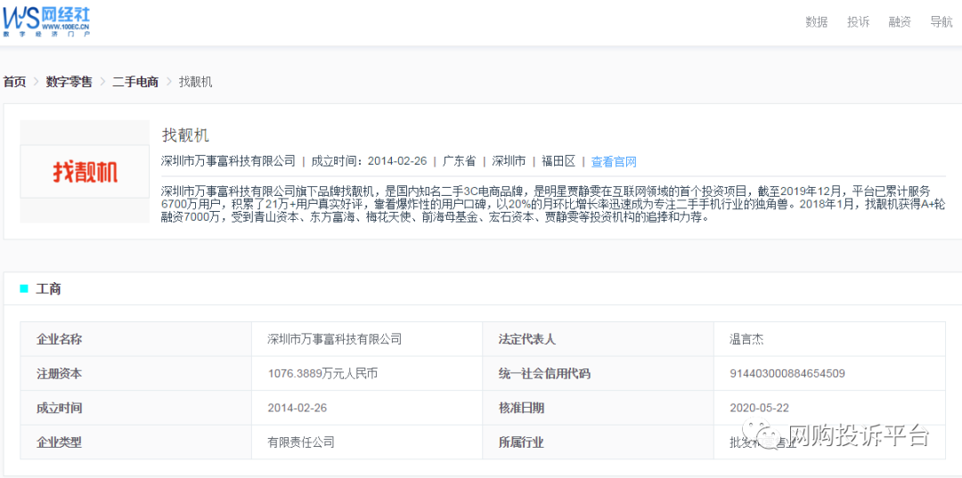Click the 网经社 site logo
Viewport: 962px width, 478px height.
pyautogui.click(x=46, y=21)
